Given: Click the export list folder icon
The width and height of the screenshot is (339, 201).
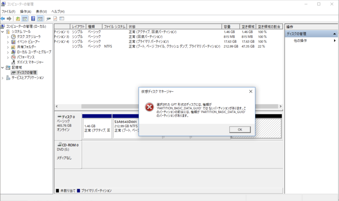Looking at the screenshot, I should (18, 18).
